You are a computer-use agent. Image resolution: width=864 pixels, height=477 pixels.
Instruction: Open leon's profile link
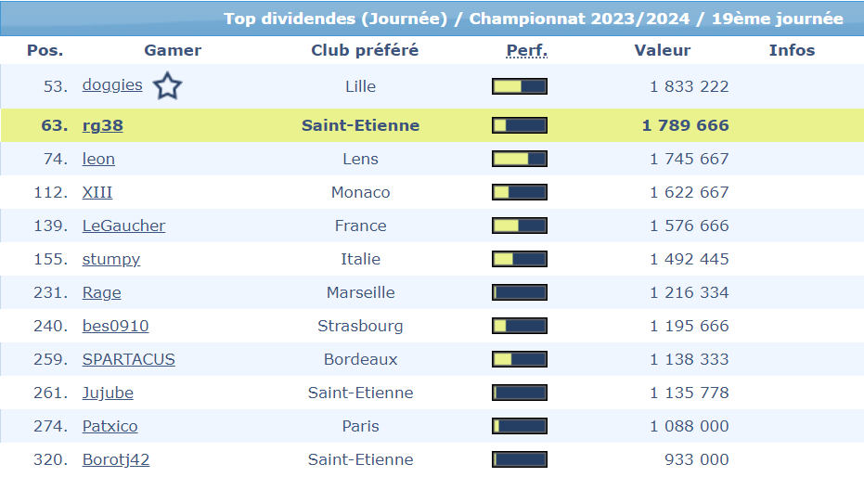click(x=98, y=159)
